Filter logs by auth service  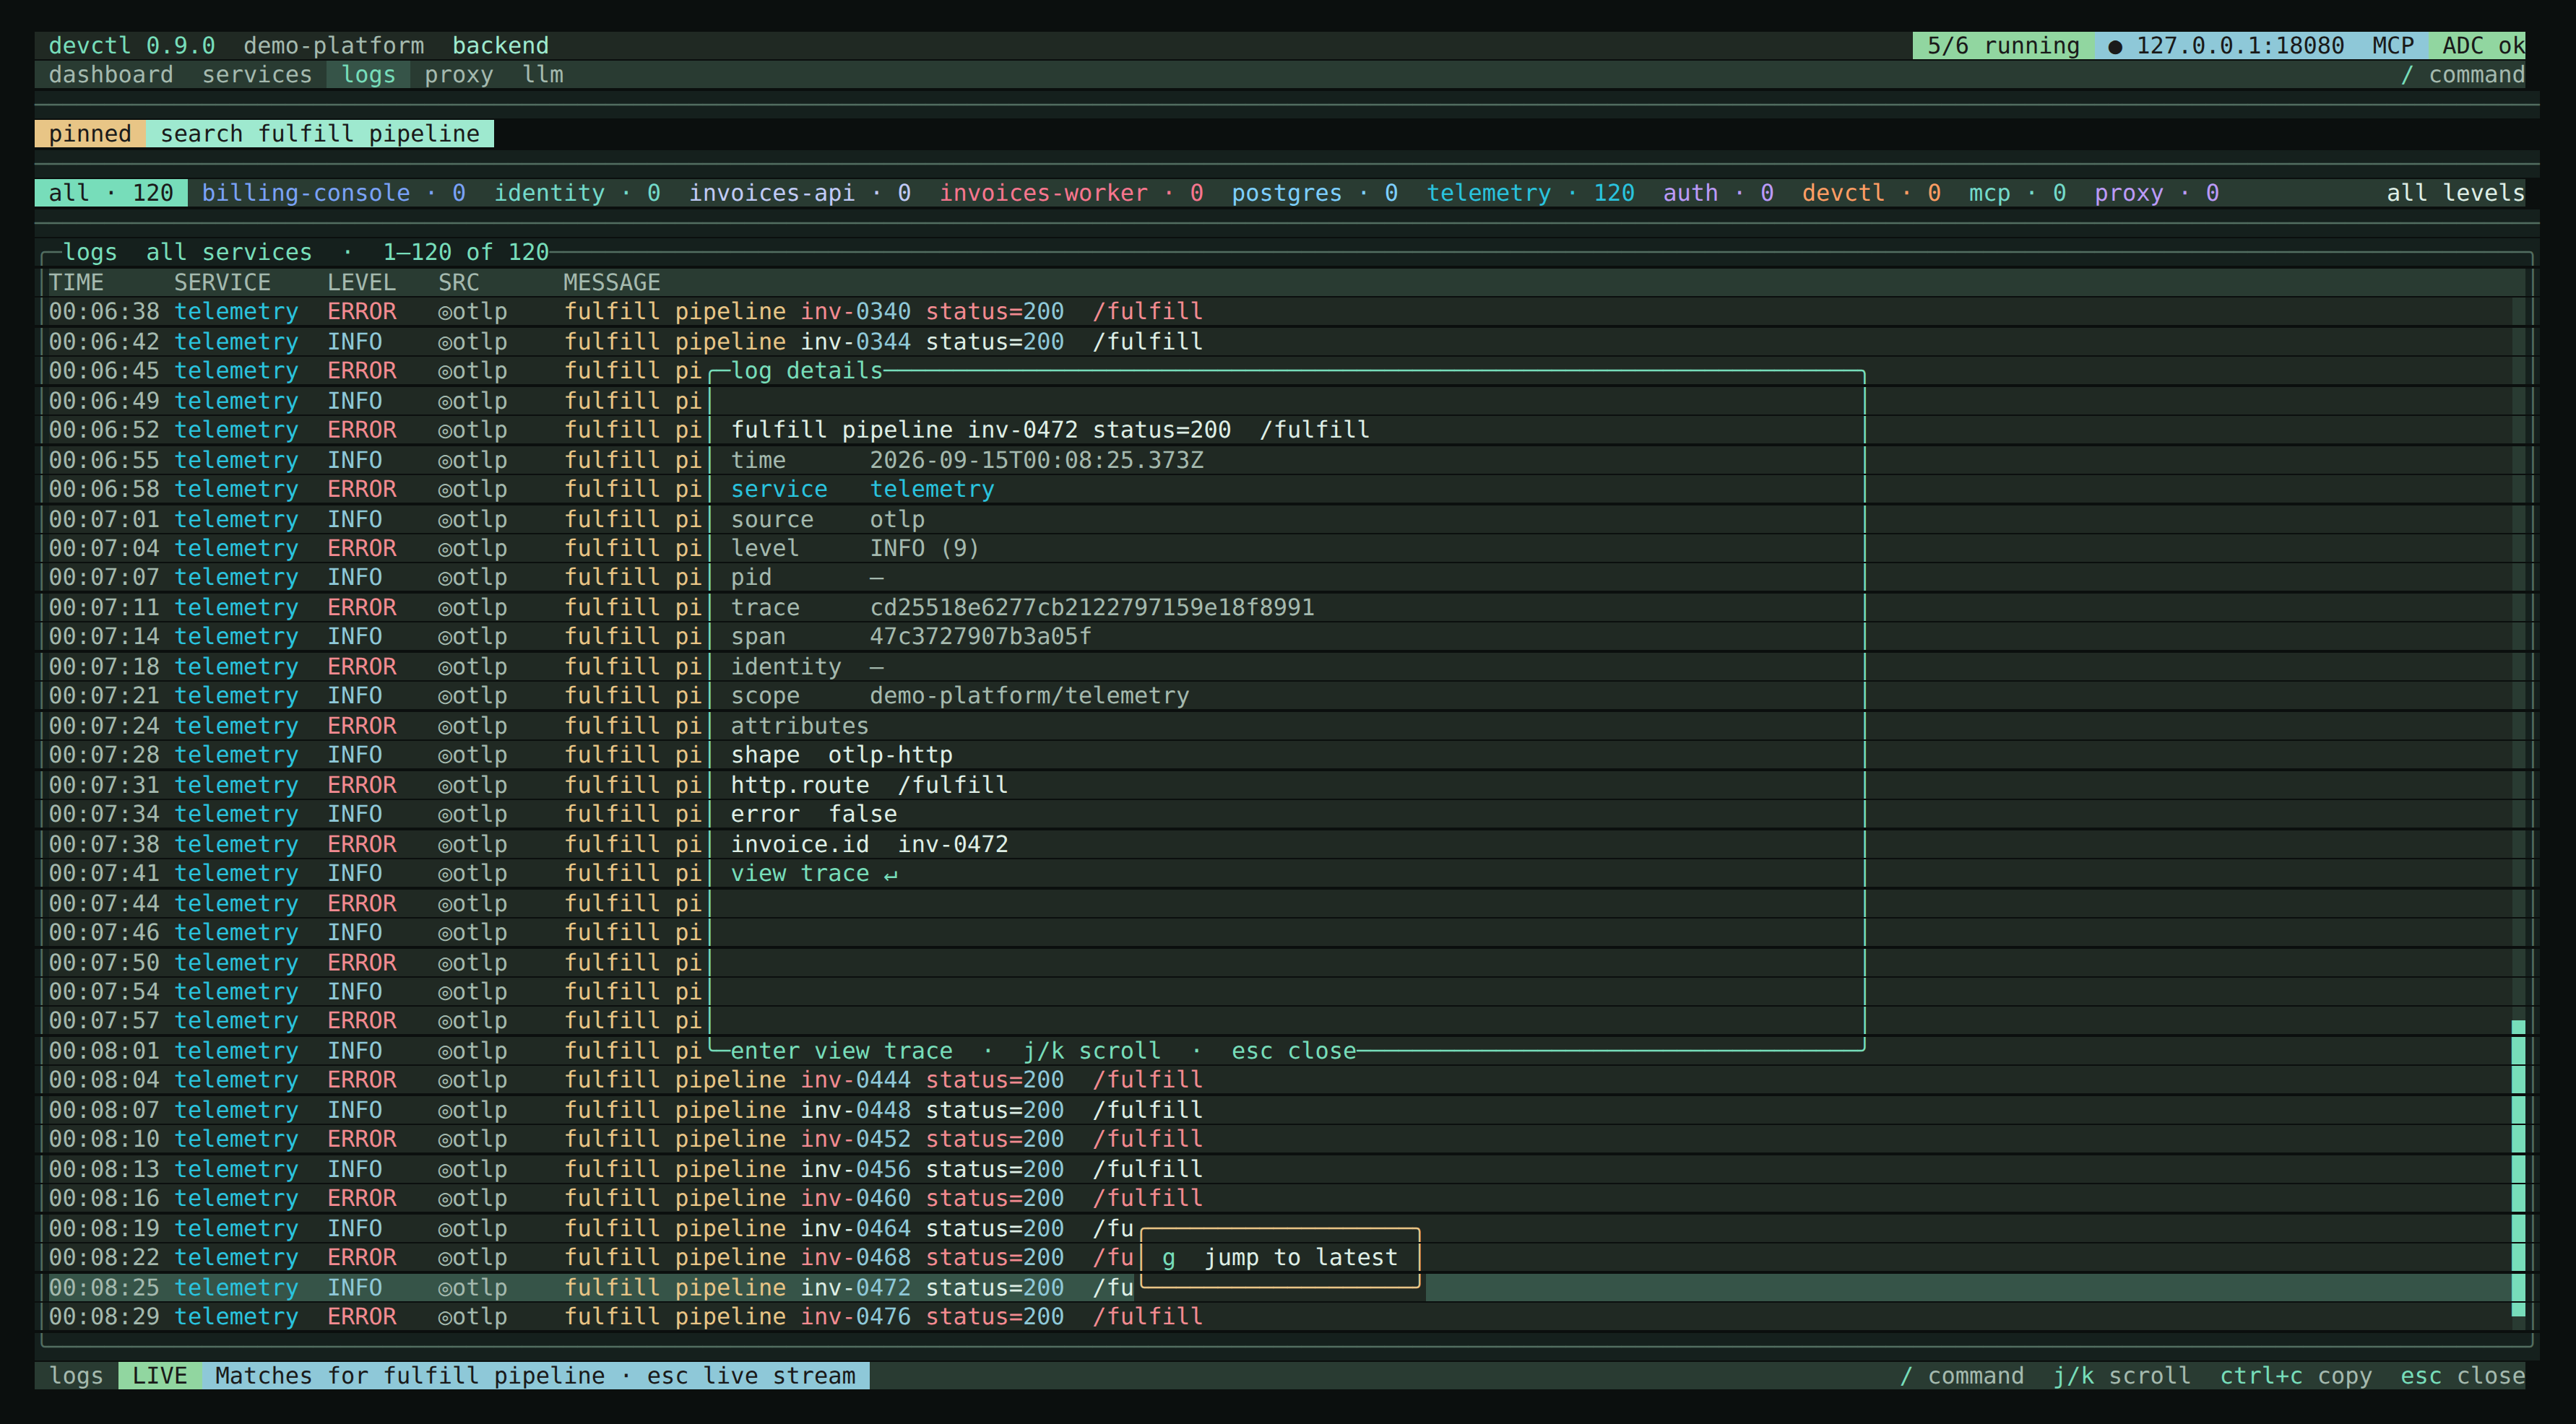pos(1718,193)
